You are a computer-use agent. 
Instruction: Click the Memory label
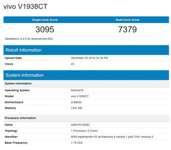(10, 108)
